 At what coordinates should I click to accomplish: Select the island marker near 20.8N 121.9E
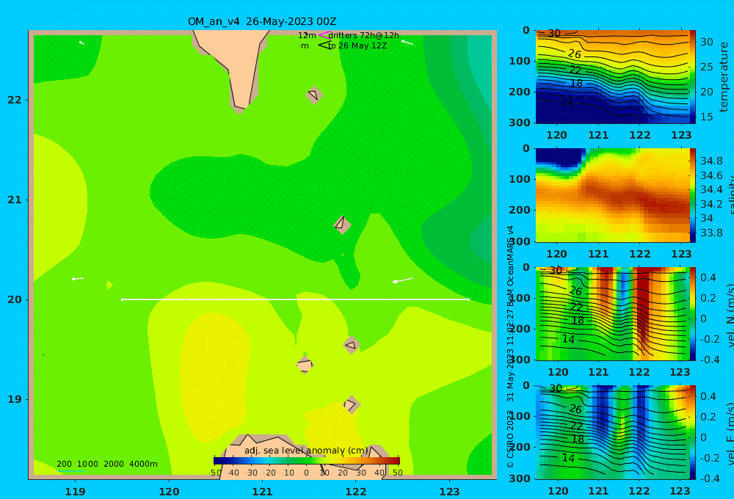[342, 225]
